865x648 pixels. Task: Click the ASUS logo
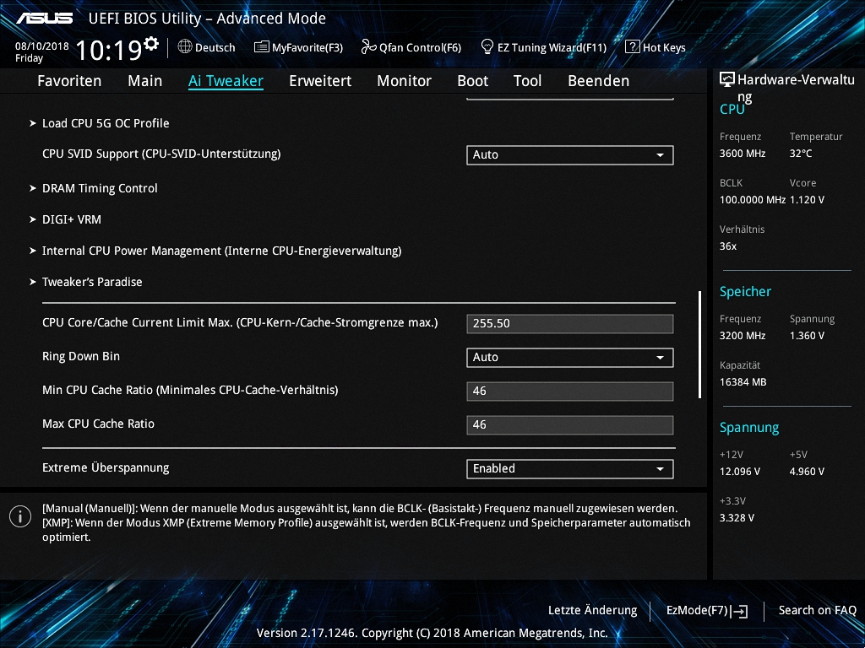pyautogui.click(x=44, y=19)
